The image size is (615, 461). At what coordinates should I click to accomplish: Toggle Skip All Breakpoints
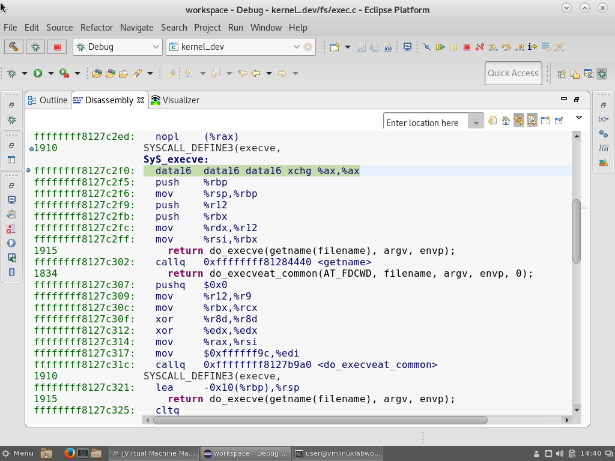click(427, 46)
